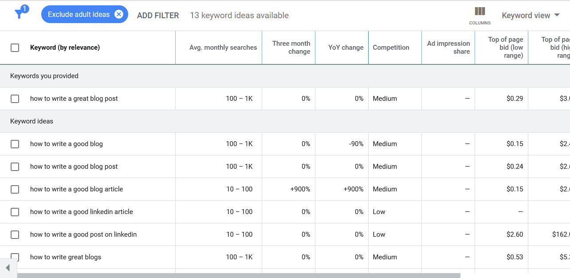Screen dimensions: 570x278
Task: Sort by Competition column header
Action: (x=391, y=48)
